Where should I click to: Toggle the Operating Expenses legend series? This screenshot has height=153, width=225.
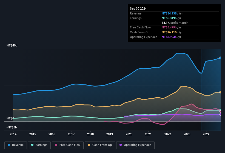135,145
